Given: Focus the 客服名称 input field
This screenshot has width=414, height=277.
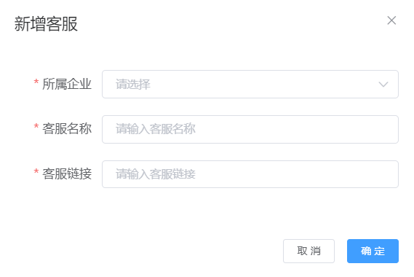Looking at the screenshot, I should 250,129.
